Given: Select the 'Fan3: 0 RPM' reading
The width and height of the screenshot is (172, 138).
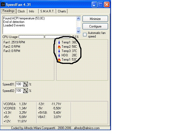Looking at the screenshot, I should click(x=12, y=51).
